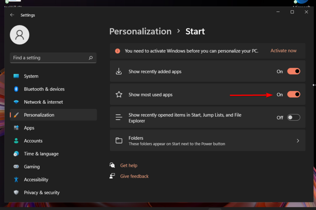The width and height of the screenshot is (316, 210).
Task: Click the Privacy & security shield icon
Action: tap(16, 192)
